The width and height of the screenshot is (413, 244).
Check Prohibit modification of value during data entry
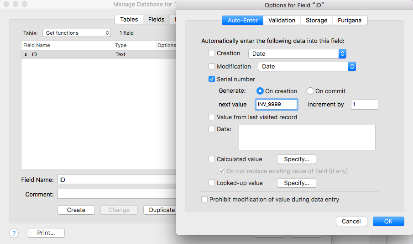[204, 199]
